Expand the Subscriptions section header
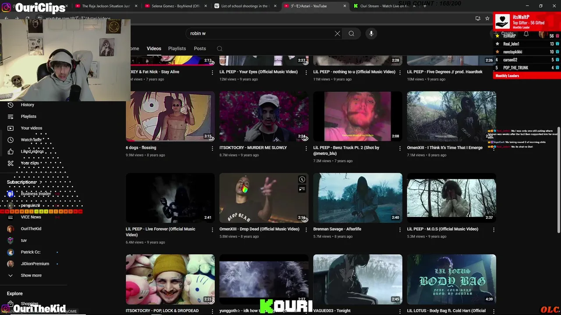The image size is (561, 315). tap(24, 182)
